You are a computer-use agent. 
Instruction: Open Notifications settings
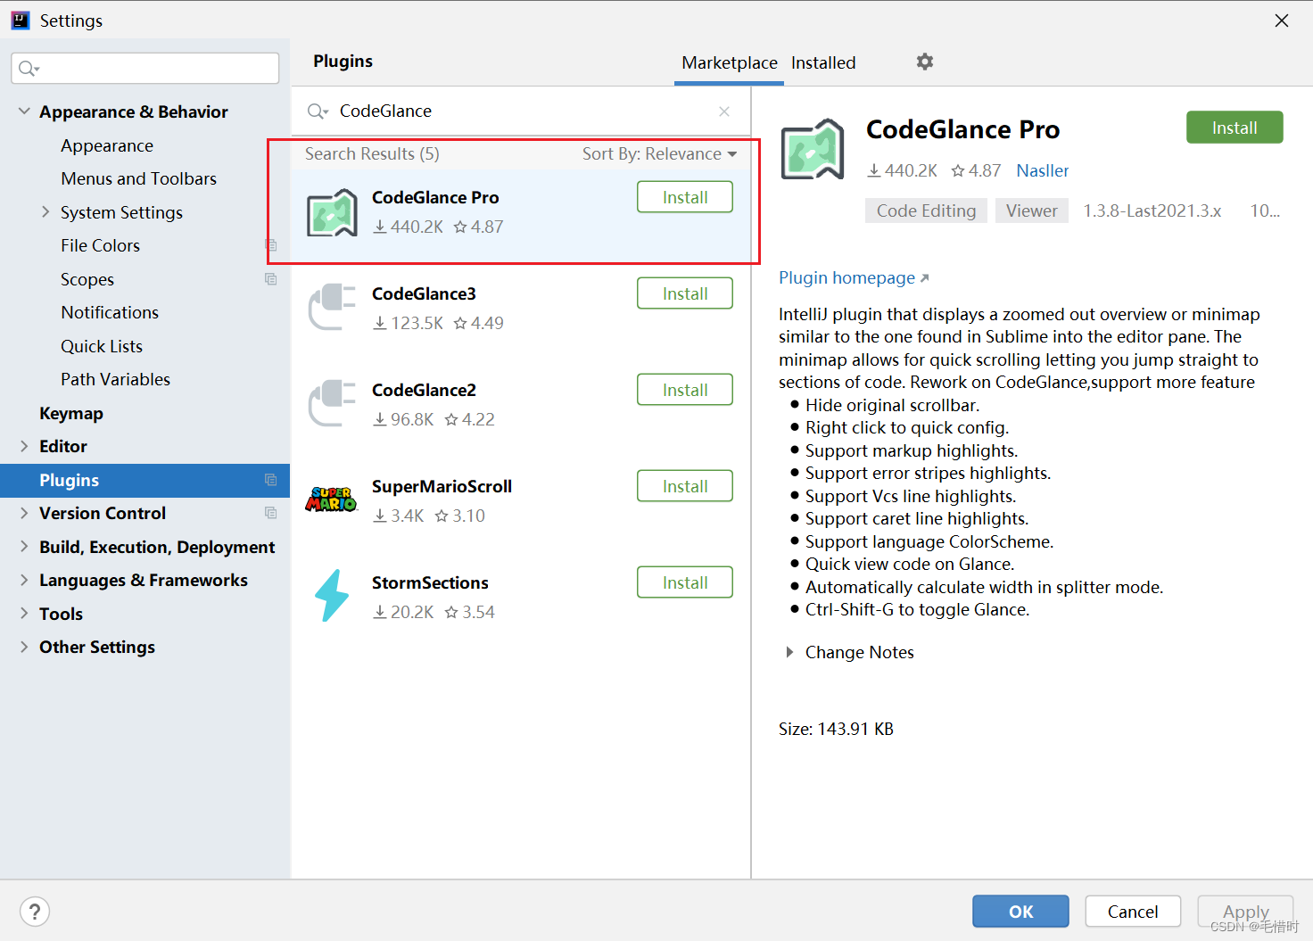[110, 312]
